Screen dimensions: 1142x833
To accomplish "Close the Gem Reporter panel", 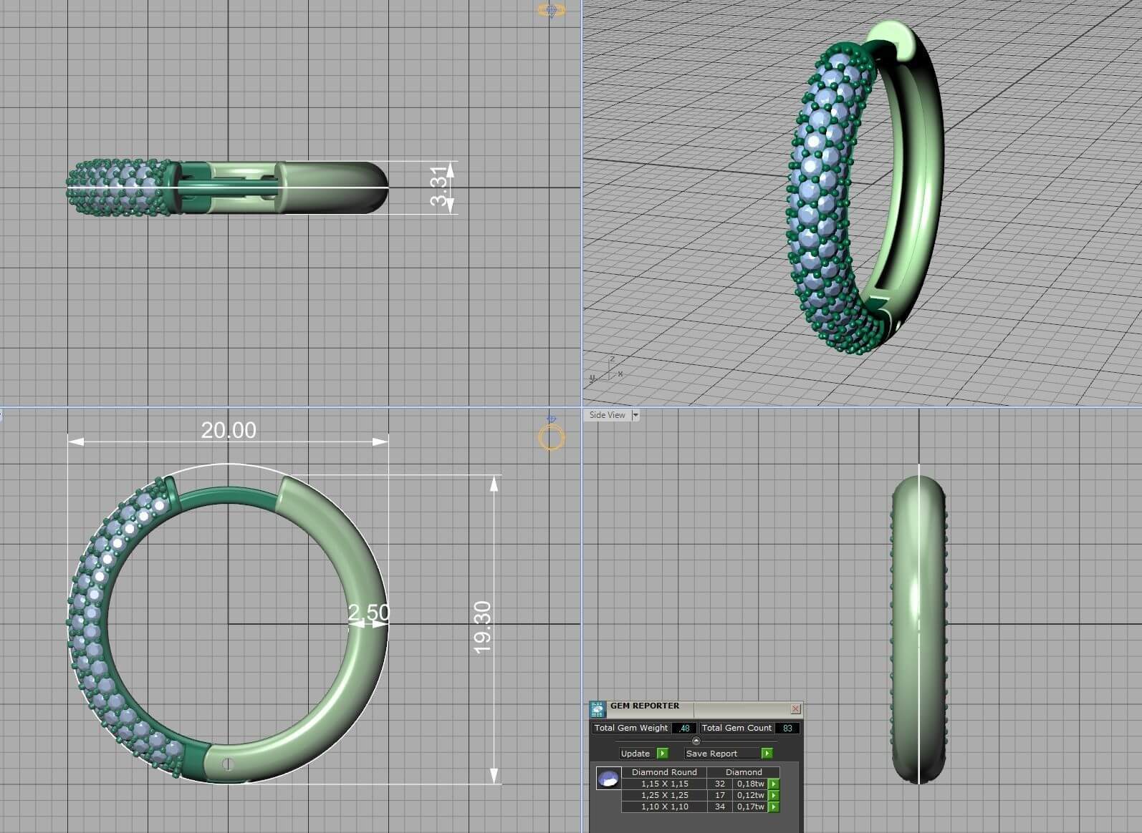I will (x=795, y=708).
